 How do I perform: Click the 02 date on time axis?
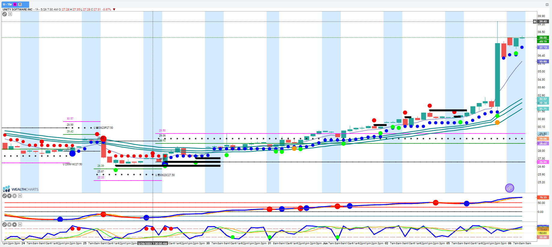pyautogui.click(x=386, y=243)
